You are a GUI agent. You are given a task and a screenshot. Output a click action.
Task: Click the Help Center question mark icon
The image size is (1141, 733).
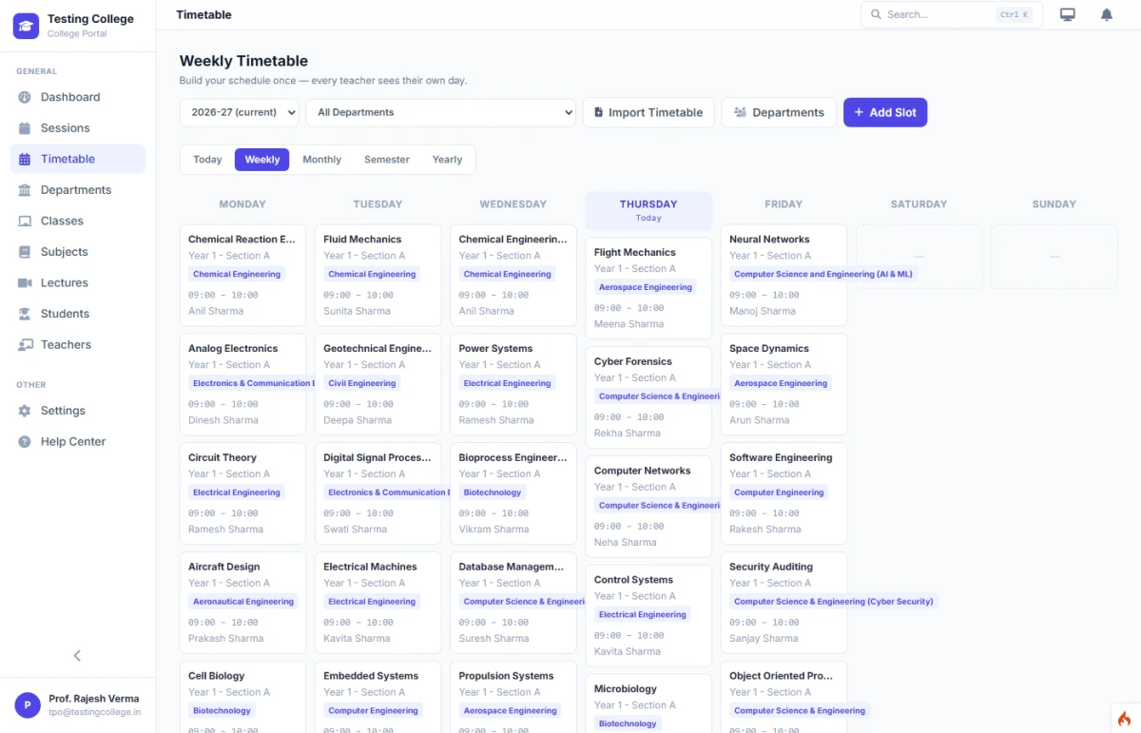click(25, 442)
